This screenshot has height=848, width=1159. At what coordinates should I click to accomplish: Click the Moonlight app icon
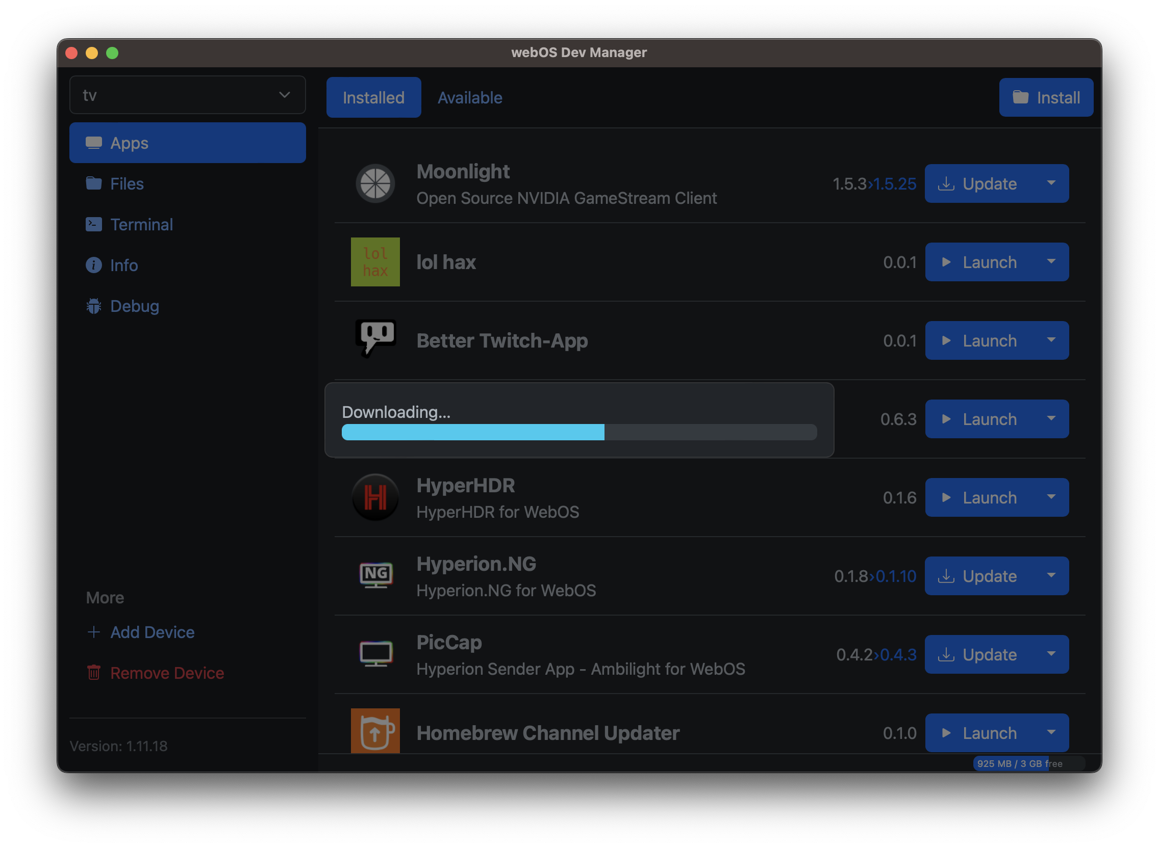click(x=375, y=184)
